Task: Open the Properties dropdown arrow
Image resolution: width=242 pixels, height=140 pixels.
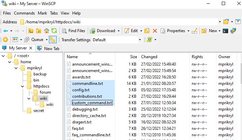Action: pyautogui.click(x=188, y=31)
